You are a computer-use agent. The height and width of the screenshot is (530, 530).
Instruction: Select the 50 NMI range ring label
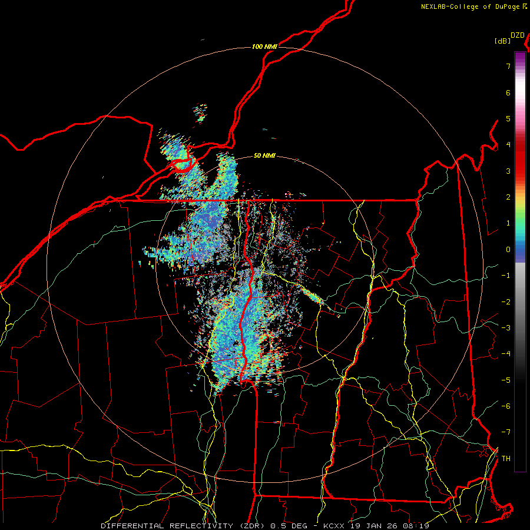pos(264,155)
